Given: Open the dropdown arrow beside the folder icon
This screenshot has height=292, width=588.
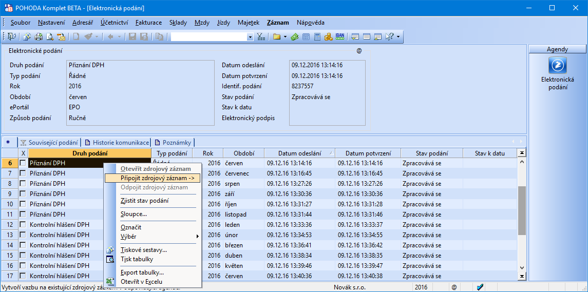Looking at the screenshot, I should point(285,36).
